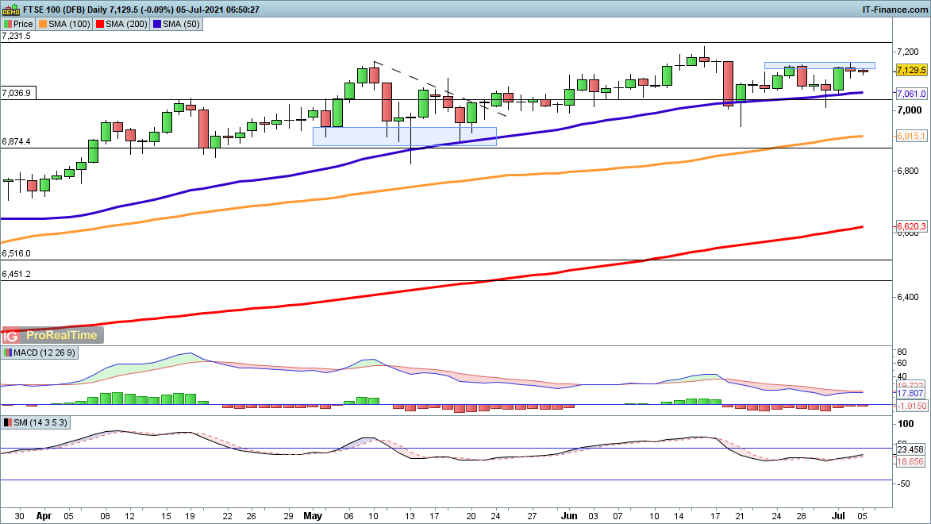
Task: Click the 23.458 SMI value label
Action: coord(911,448)
